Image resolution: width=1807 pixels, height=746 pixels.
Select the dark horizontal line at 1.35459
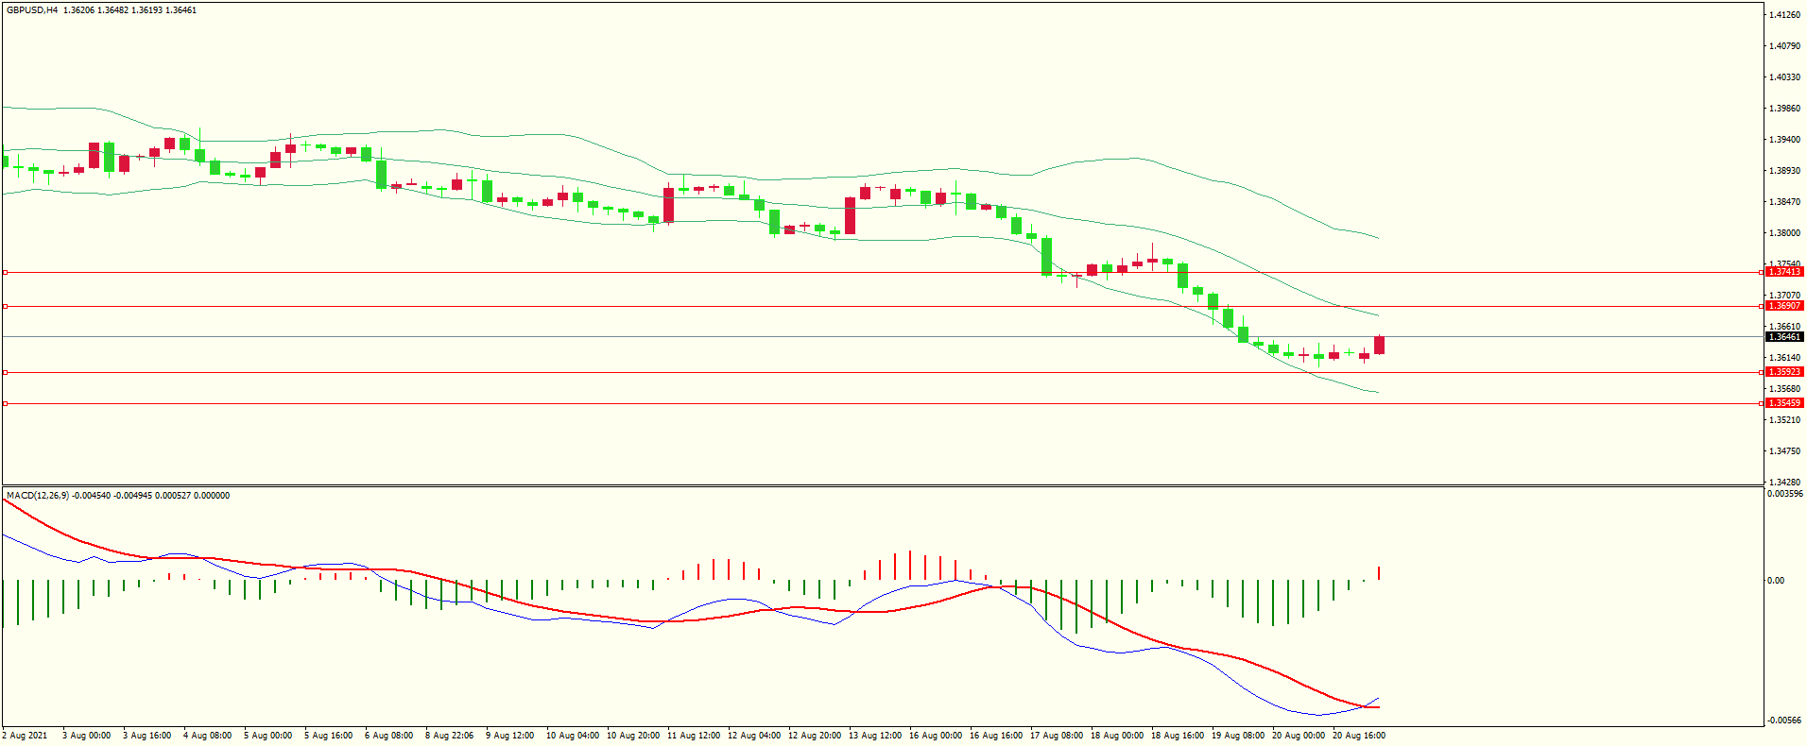(x=883, y=403)
